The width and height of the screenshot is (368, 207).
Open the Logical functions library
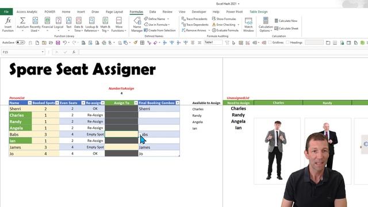pos(59,24)
